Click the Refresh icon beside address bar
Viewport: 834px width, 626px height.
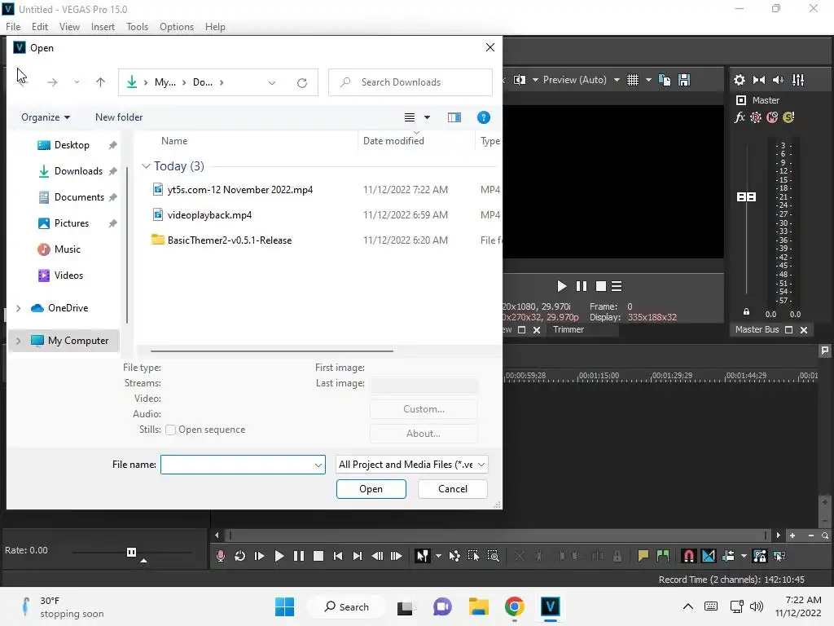pyautogui.click(x=302, y=82)
